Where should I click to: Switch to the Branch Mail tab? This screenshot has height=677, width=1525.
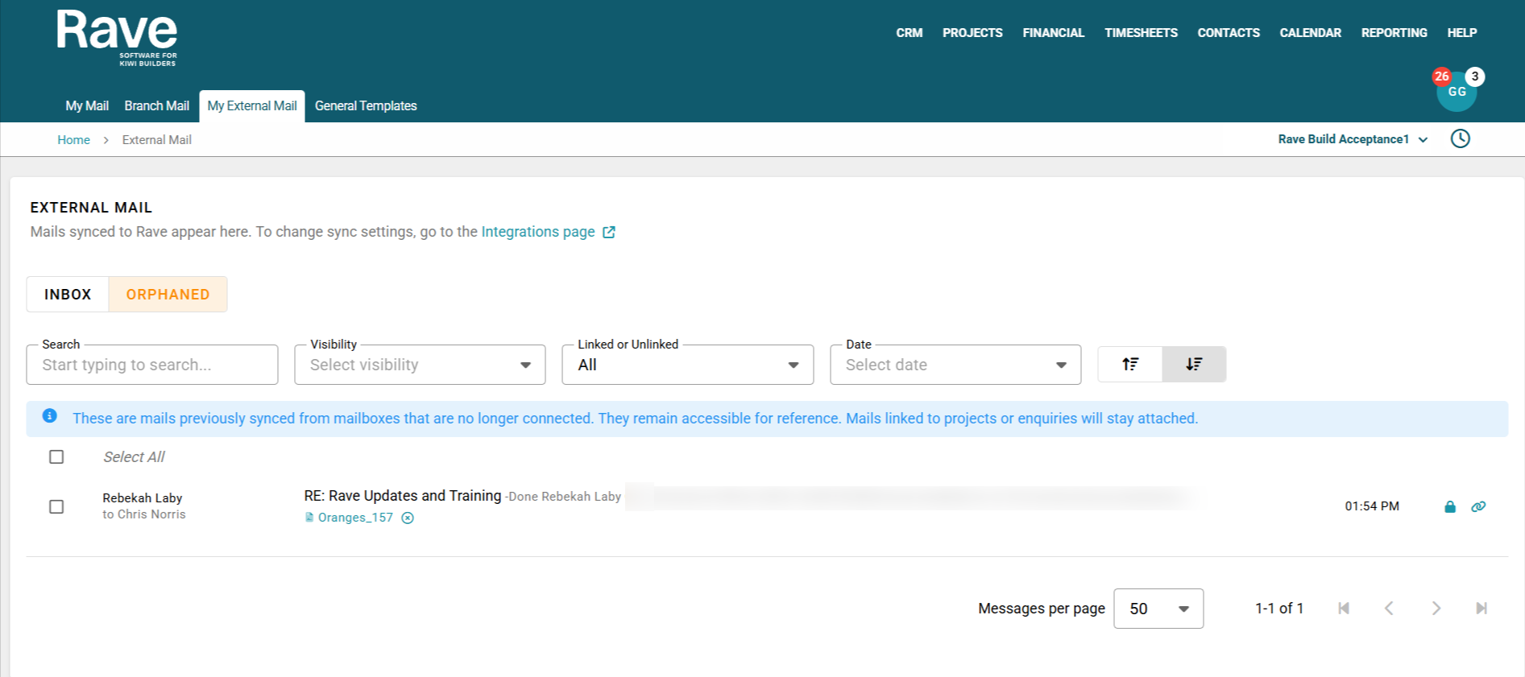(157, 105)
